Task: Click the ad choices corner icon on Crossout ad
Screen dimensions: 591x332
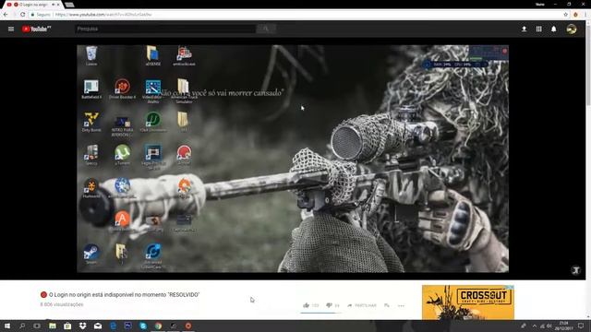Action: [x=510, y=287]
